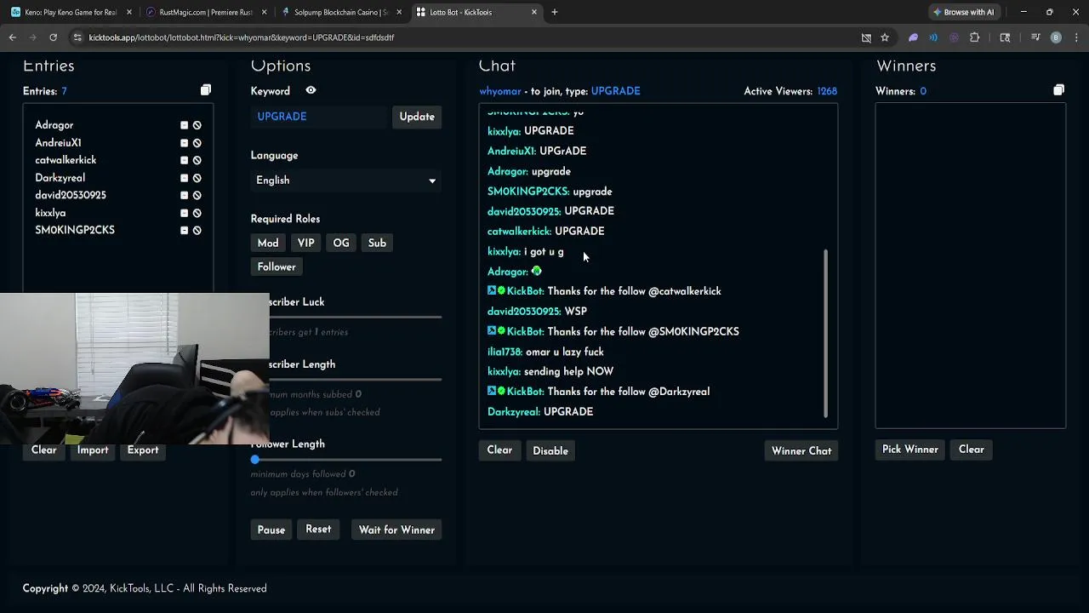
Task: Switch to the Solpump Blockchain Casino tab
Action: pos(340,12)
